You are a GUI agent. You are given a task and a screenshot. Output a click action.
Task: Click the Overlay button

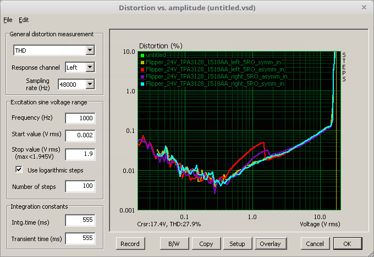click(x=269, y=243)
